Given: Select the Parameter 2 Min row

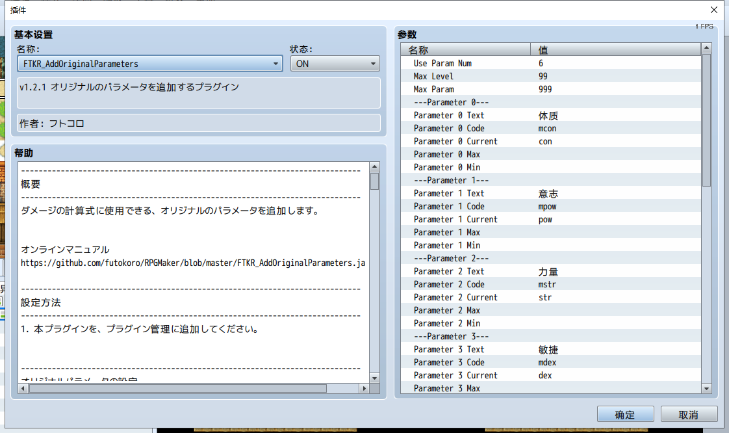Looking at the screenshot, I should (x=551, y=324).
